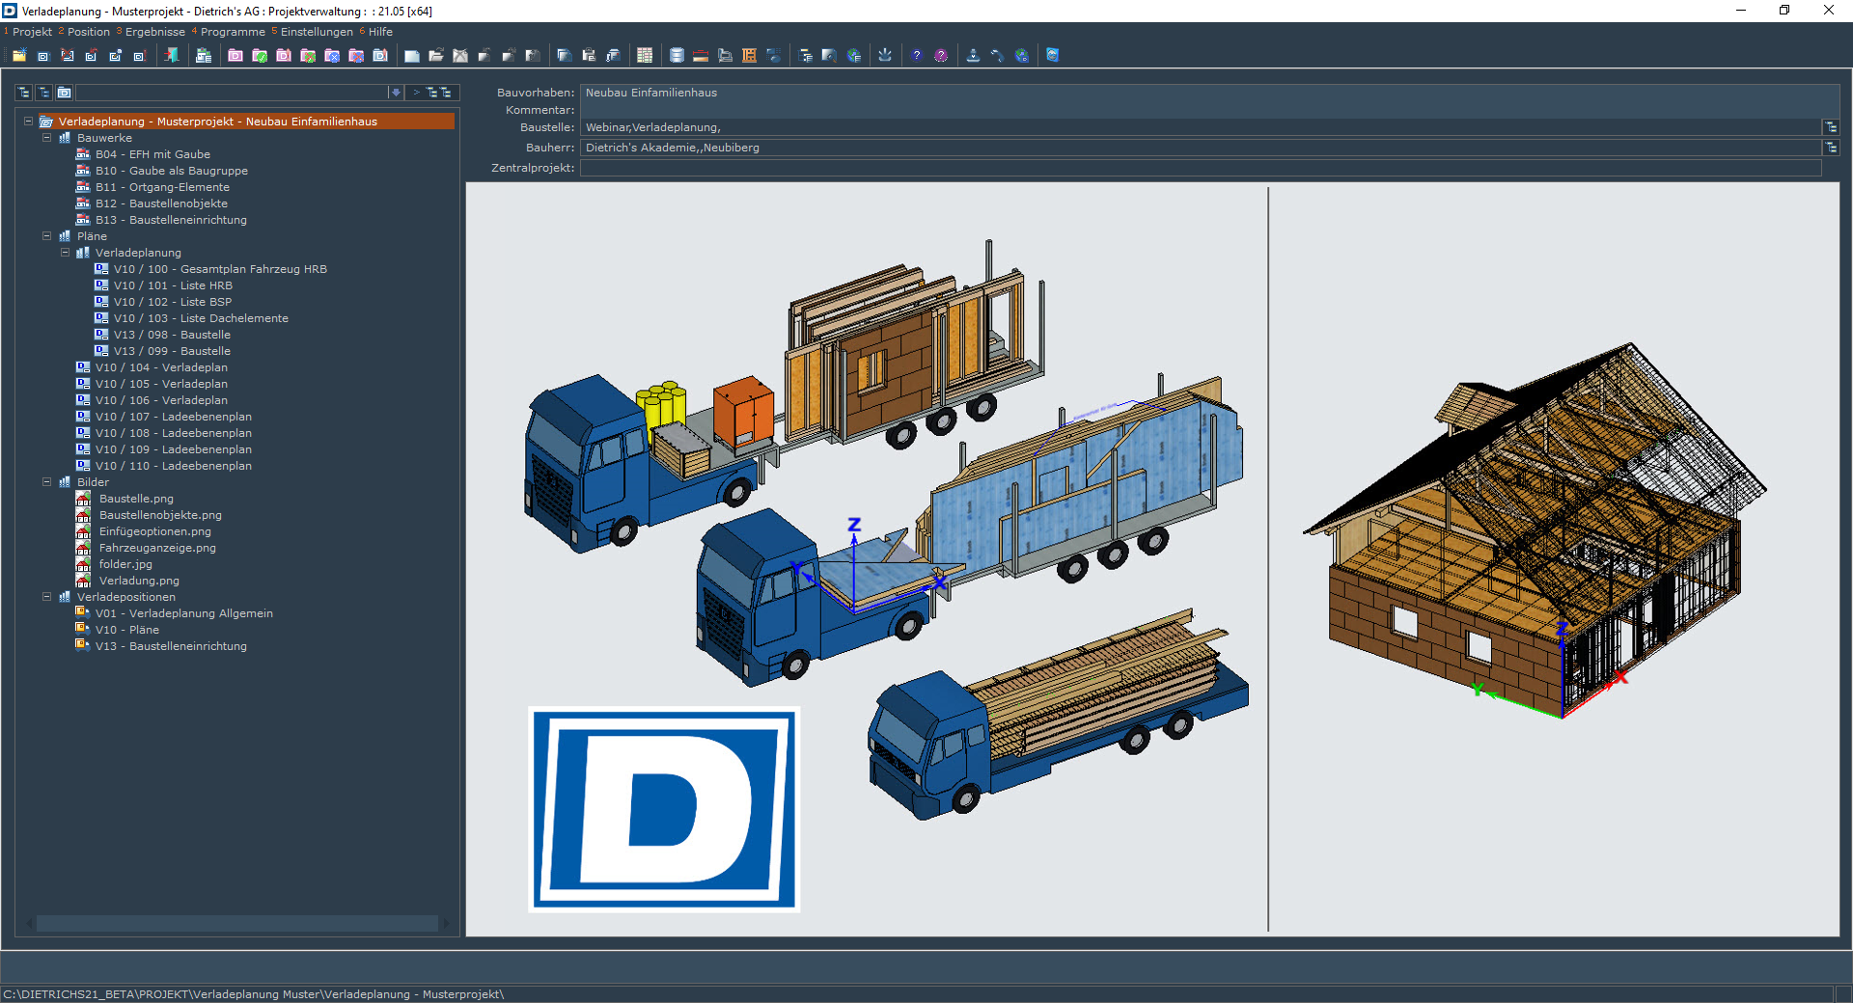Screen dimensions: 1853x1003
Task: Click the blue question mark help icon
Action: click(x=916, y=56)
